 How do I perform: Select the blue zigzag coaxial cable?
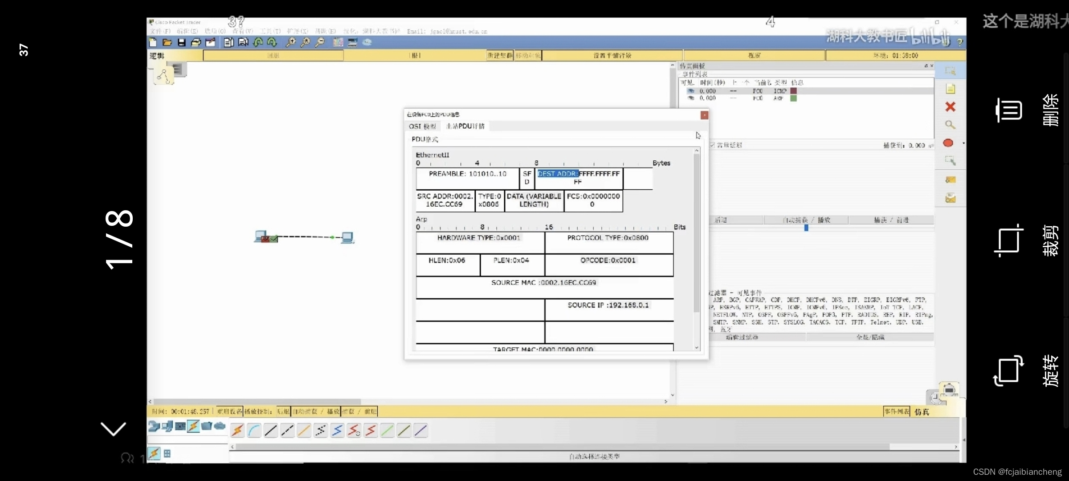(x=337, y=430)
